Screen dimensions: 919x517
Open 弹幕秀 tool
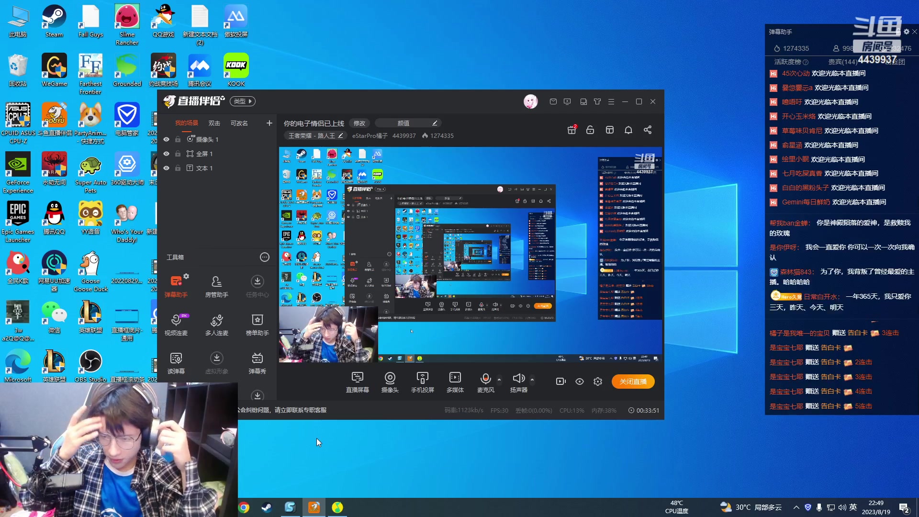point(257,363)
